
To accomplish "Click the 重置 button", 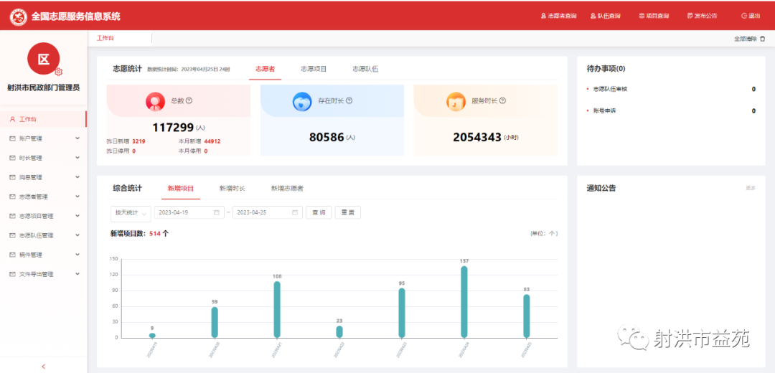I will [347, 213].
